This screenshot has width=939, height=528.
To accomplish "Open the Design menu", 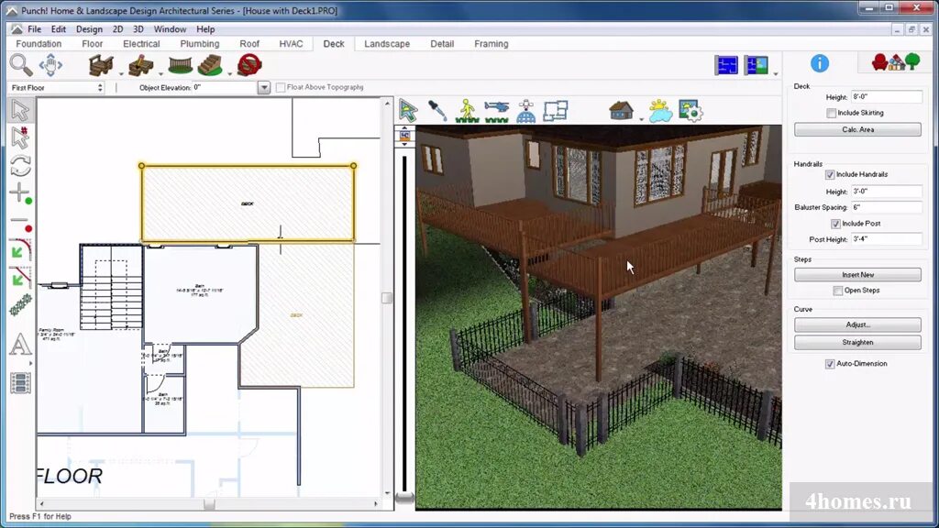I will pos(89,29).
